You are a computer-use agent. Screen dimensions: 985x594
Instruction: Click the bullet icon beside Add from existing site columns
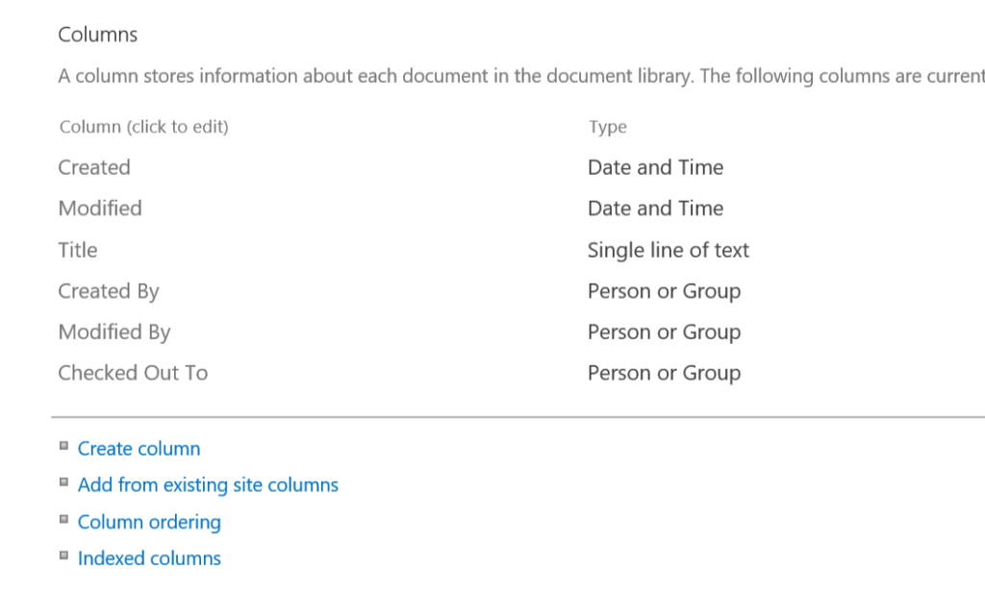63,483
